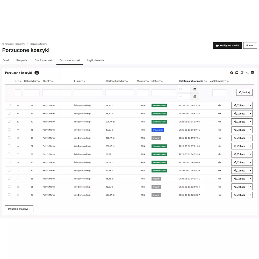This screenshot has height=259, width=259.
Task: Sort Status column descending
Action: (x=160, y=81)
